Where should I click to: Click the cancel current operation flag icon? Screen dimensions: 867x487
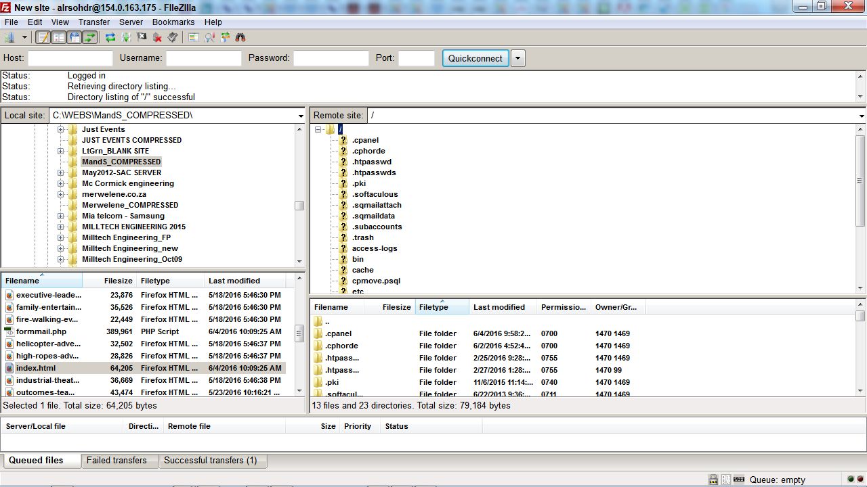pos(142,38)
